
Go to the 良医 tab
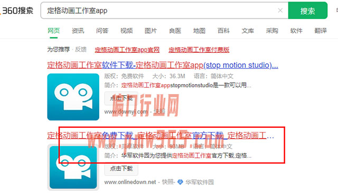pos(175,31)
